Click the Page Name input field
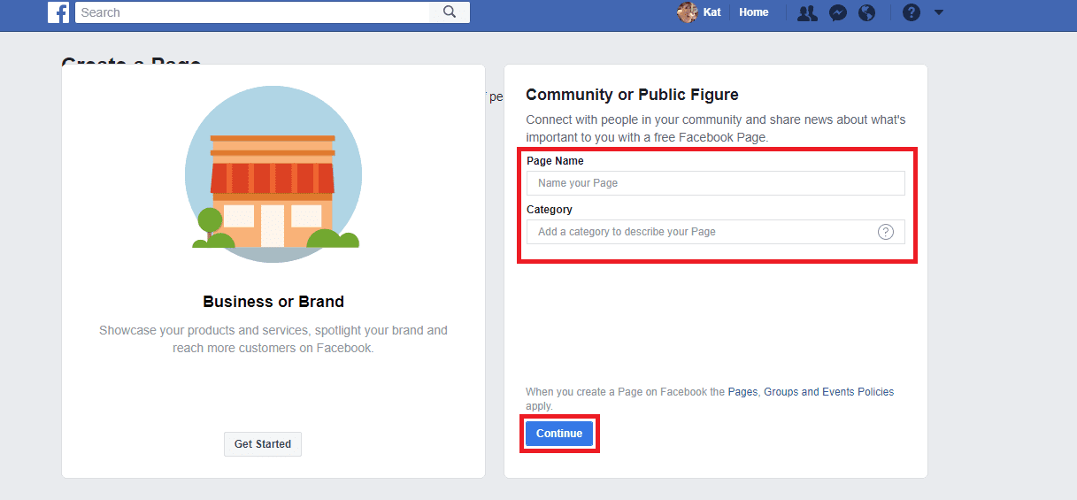 click(716, 183)
